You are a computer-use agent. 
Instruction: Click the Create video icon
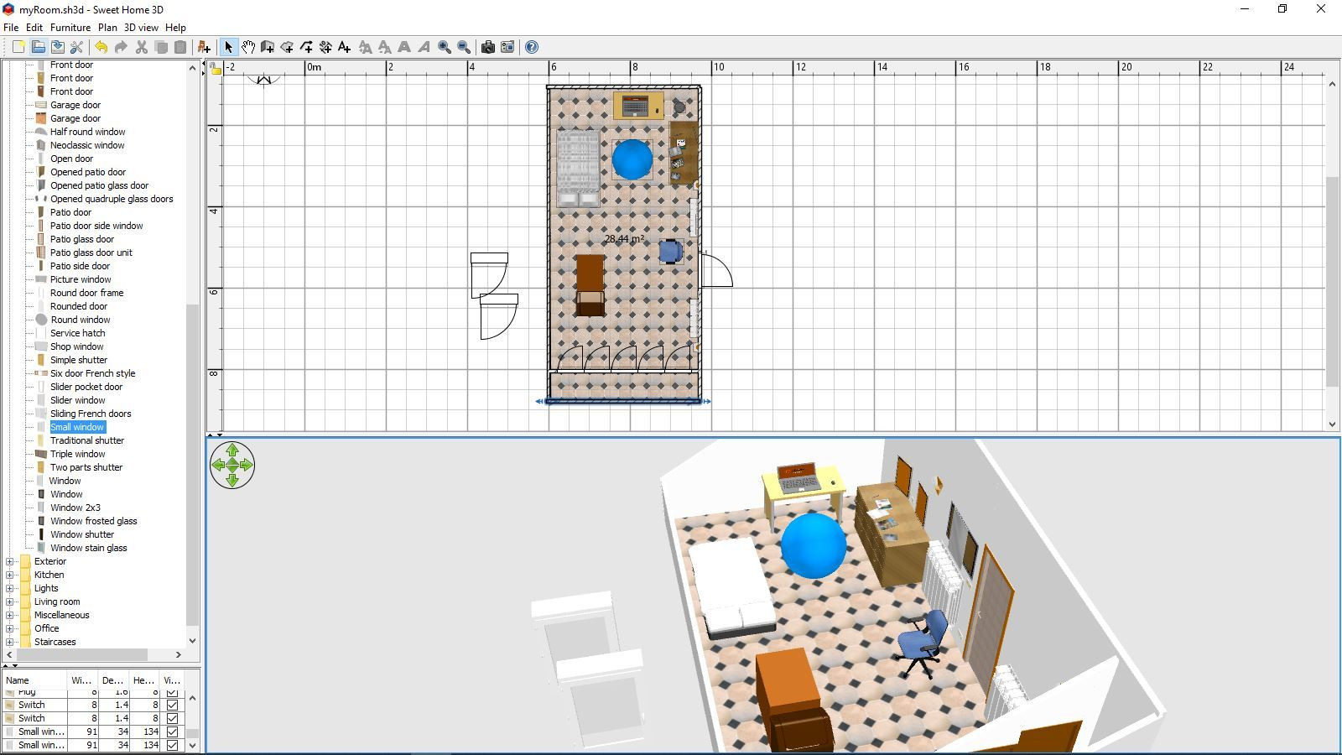click(507, 47)
